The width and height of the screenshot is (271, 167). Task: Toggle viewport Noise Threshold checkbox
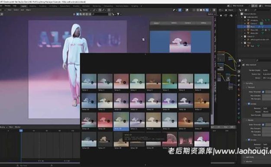[263, 92]
